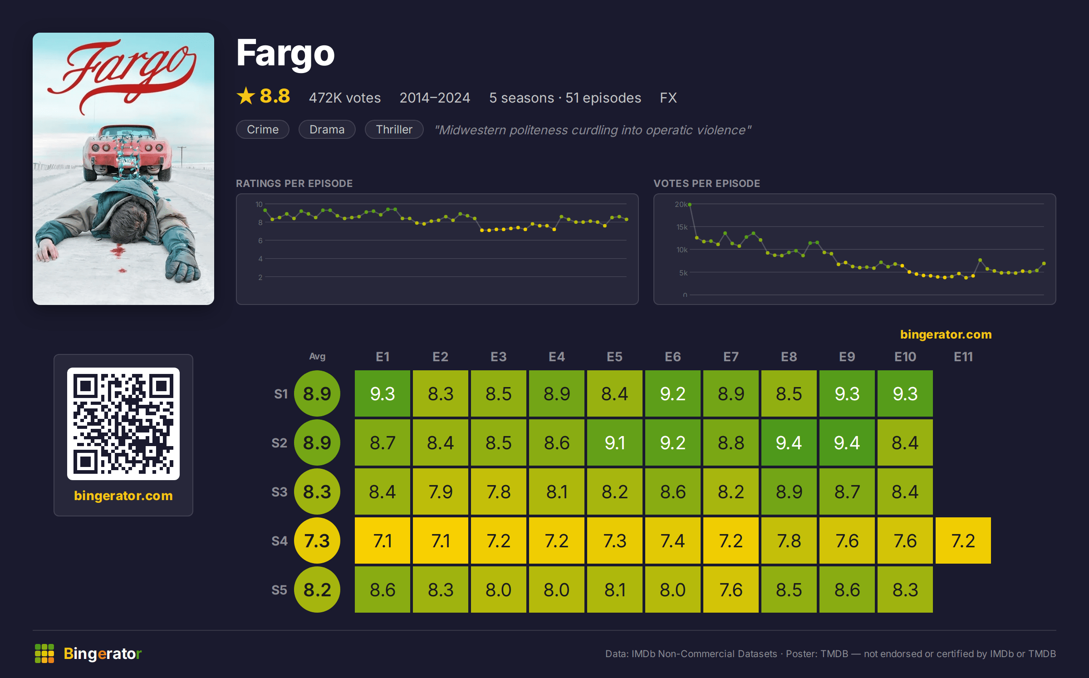Open bingerator.com link under QR code
The height and width of the screenshot is (678, 1089).
pyautogui.click(x=123, y=495)
